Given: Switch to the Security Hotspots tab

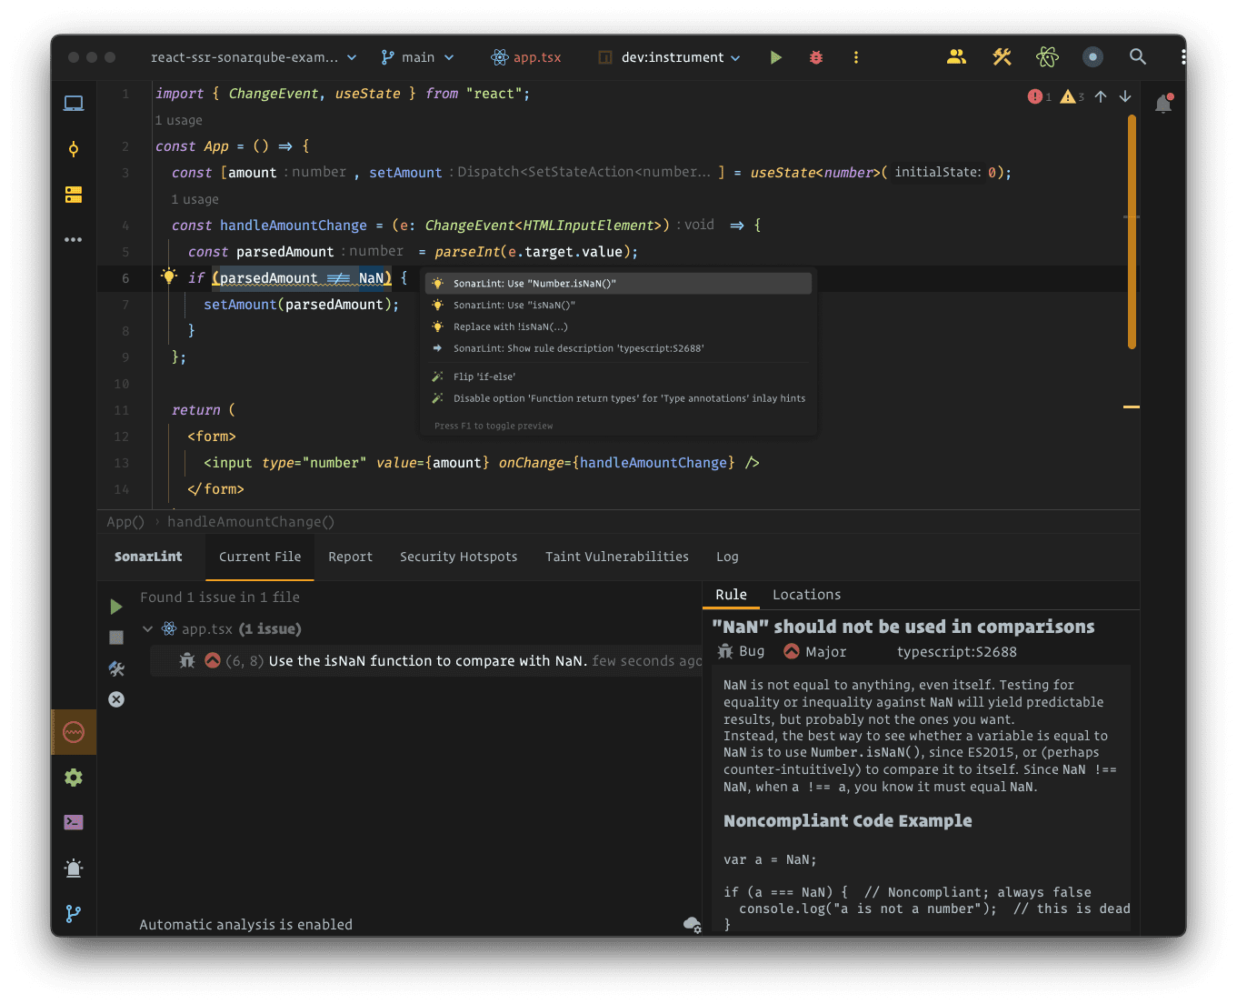Looking at the screenshot, I should click(458, 557).
